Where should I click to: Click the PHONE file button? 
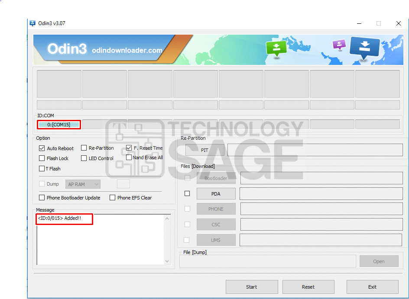(216, 209)
